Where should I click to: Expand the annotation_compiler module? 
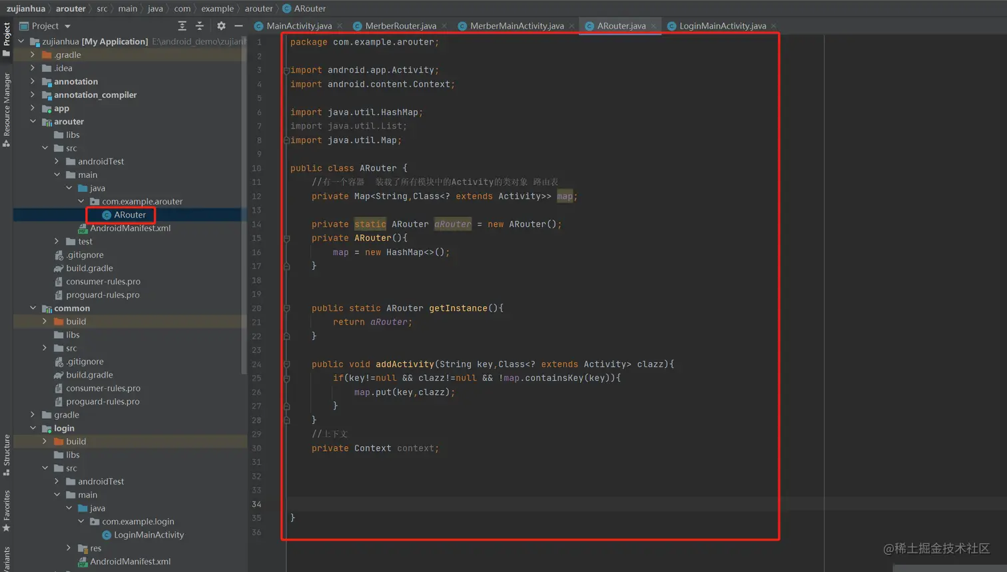[x=33, y=95]
